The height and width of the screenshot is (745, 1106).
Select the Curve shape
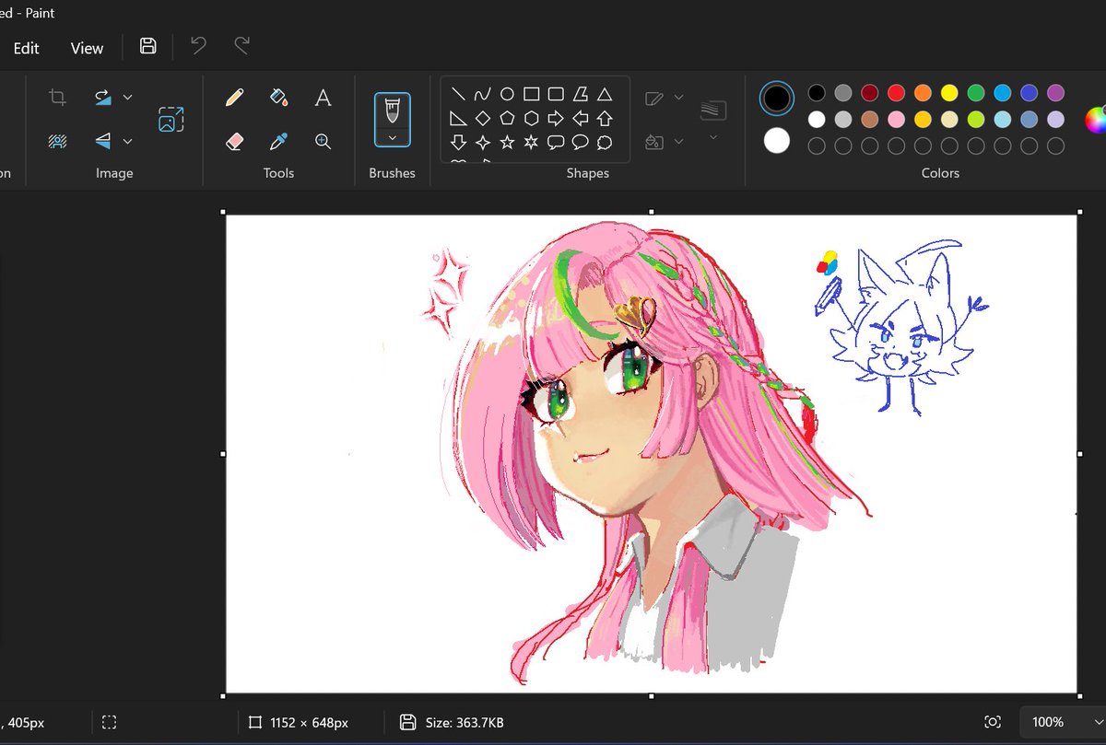[482, 94]
